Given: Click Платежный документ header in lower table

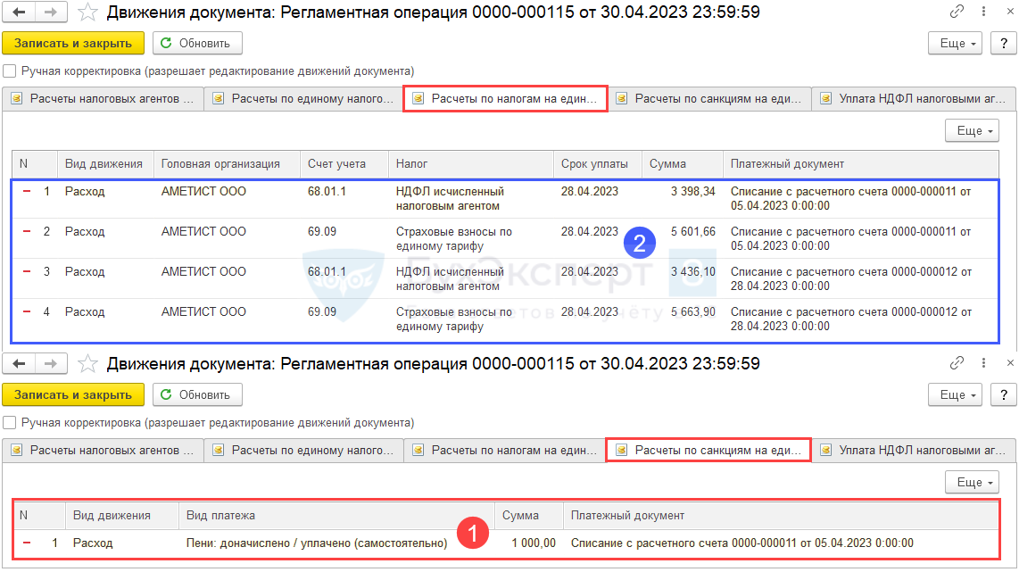Looking at the screenshot, I should click(x=781, y=516).
